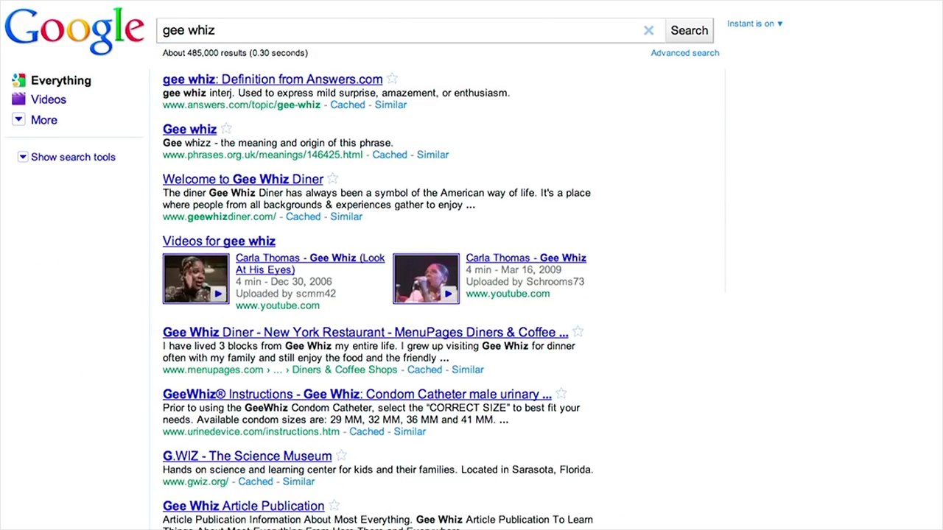Open Cached link for the answers.com result

point(348,105)
